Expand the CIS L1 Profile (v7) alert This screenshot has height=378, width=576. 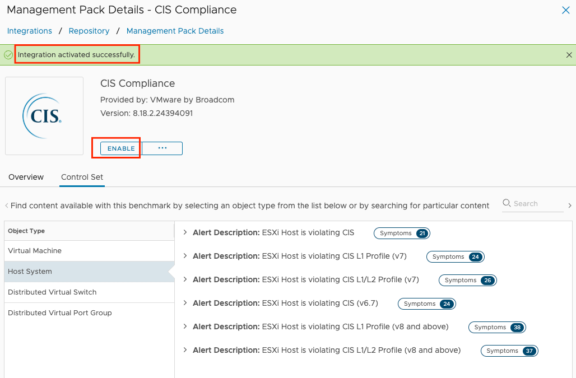(x=185, y=256)
